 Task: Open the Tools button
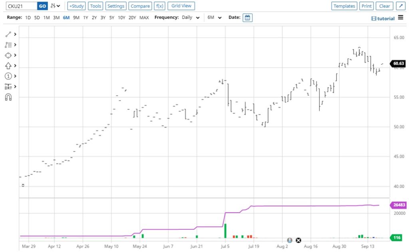[x=95, y=6]
